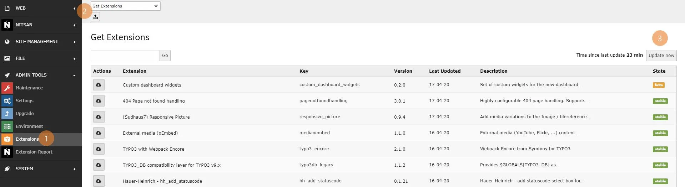Open the Maintenance module

(x=41, y=88)
